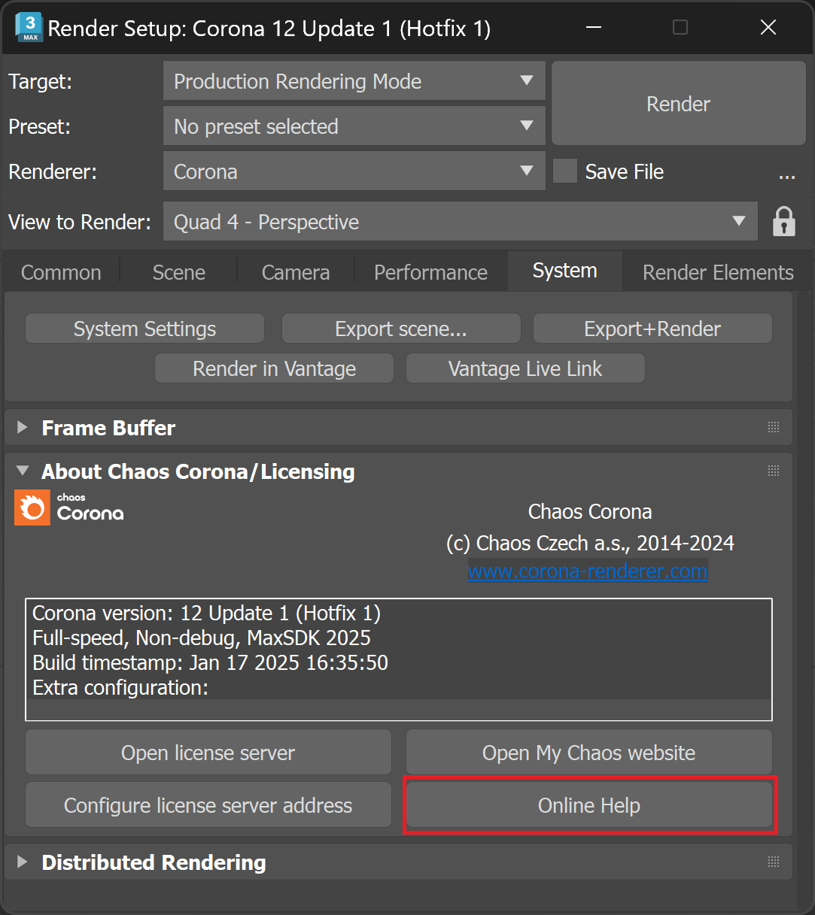The height and width of the screenshot is (915, 815).
Task: Click the Frame Buffer rollout grip icon
Action: 774,427
